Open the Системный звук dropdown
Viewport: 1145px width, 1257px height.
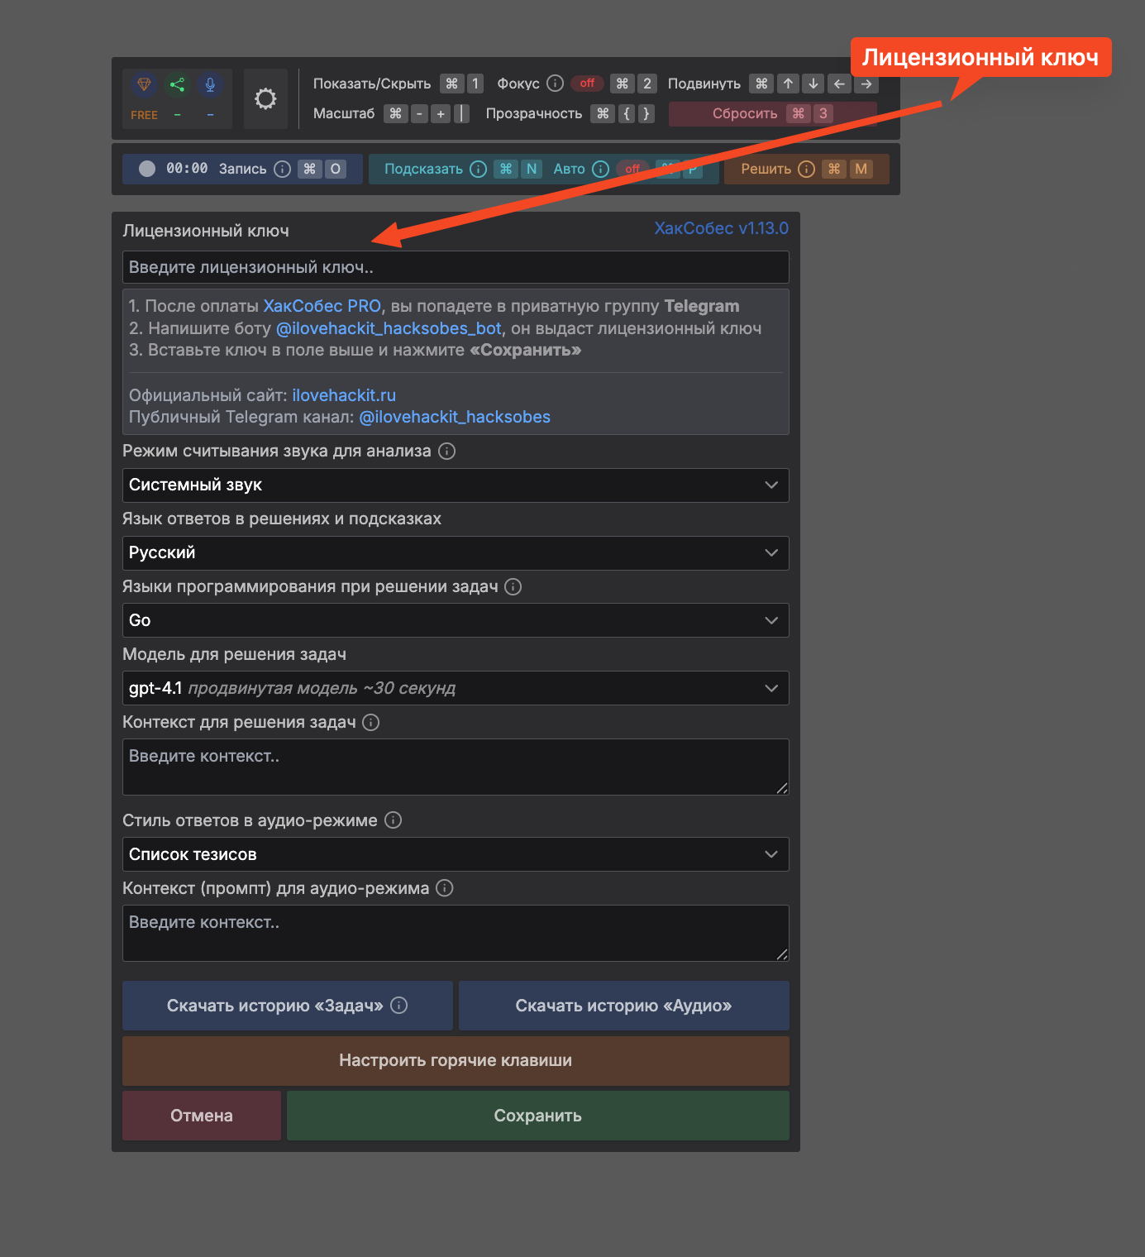point(456,485)
